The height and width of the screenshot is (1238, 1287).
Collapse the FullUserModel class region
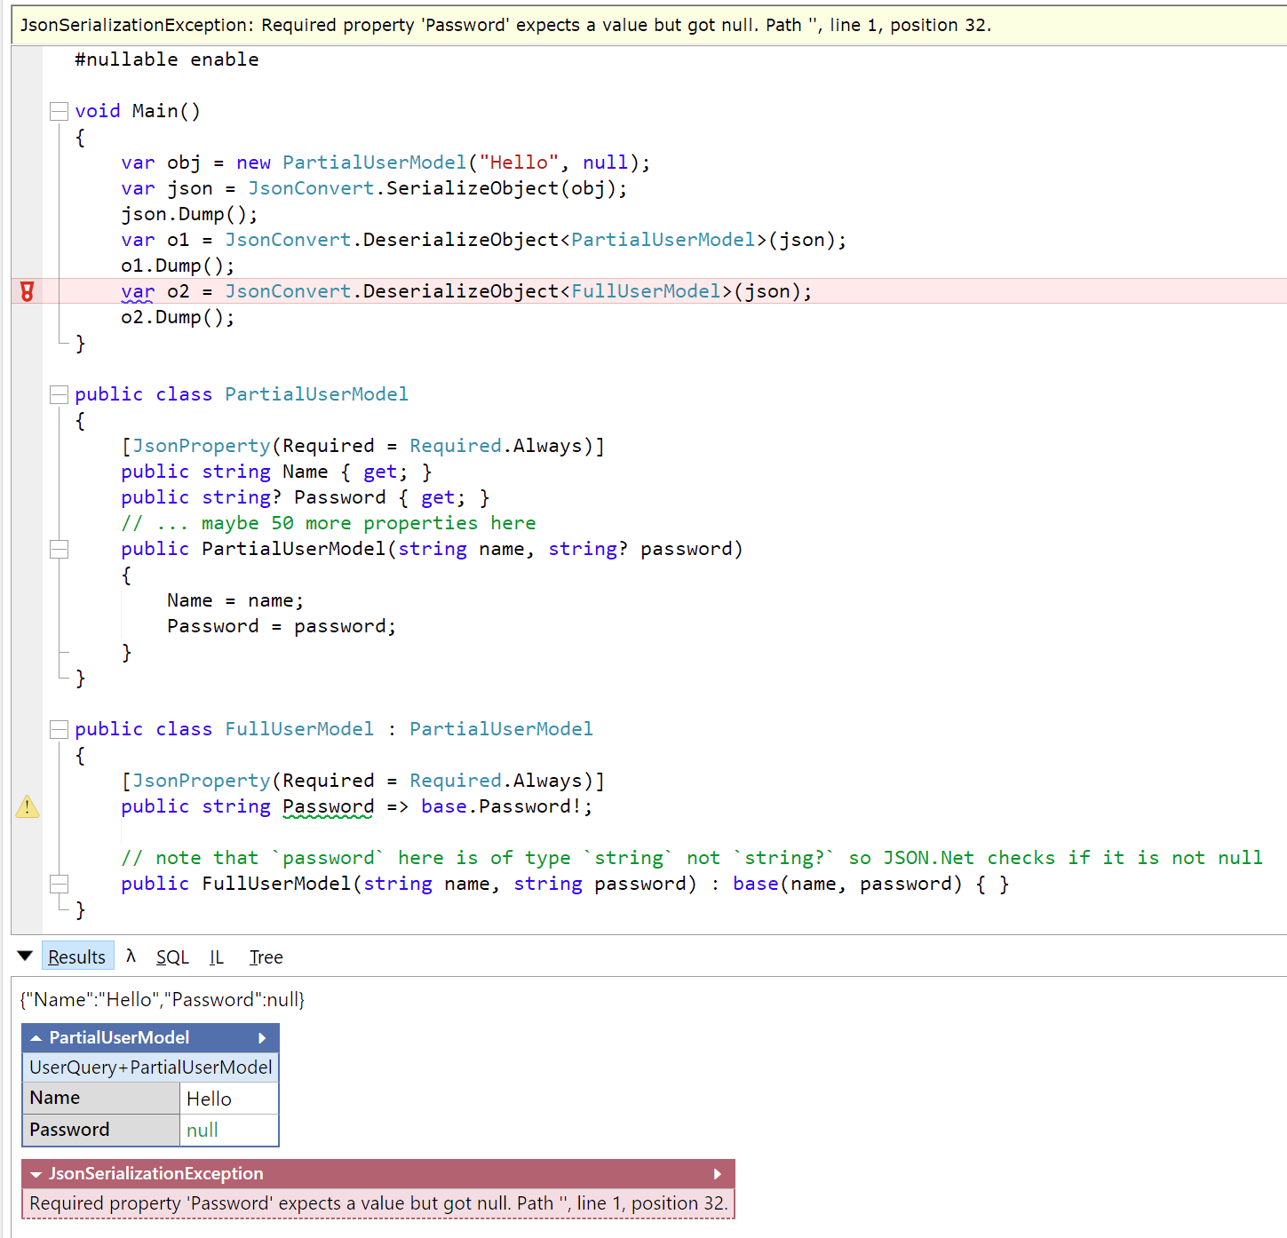click(x=59, y=729)
